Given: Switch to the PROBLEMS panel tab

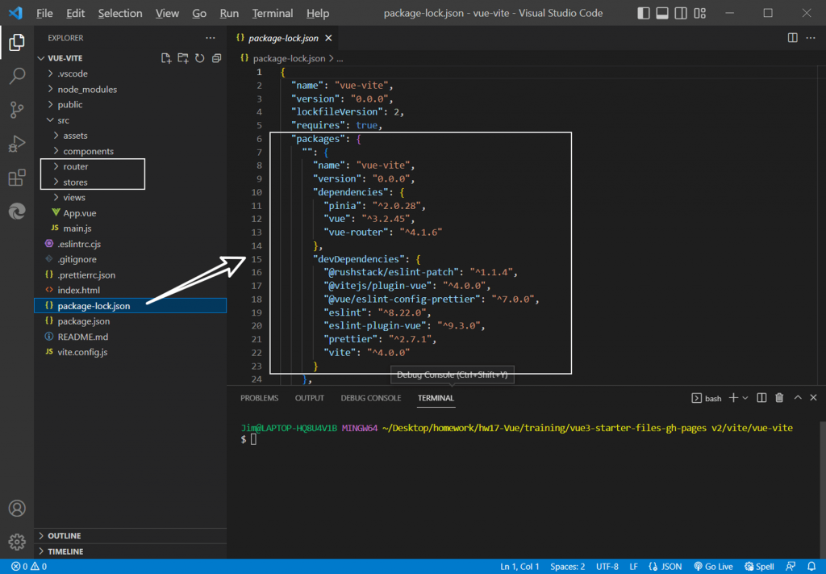Looking at the screenshot, I should (259, 398).
